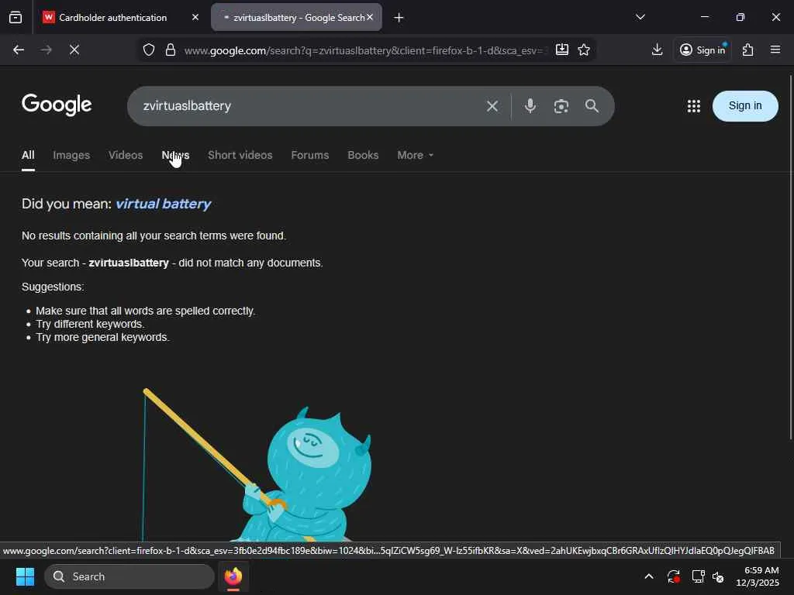Expand the list all tabs chevron

coord(640,17)
